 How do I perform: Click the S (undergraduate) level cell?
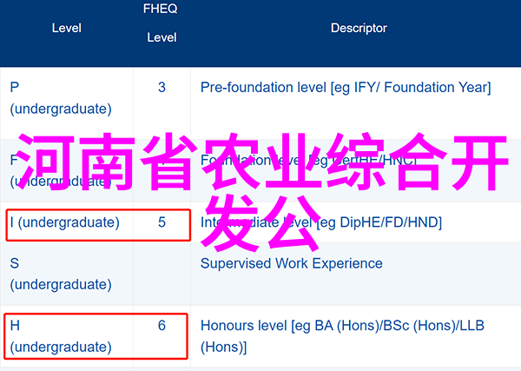[x=61, y=274]
